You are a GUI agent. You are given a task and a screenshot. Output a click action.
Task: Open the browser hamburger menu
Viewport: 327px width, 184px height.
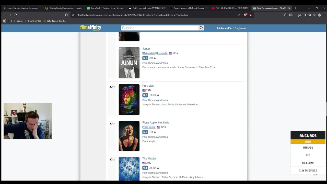pos(324,15)
